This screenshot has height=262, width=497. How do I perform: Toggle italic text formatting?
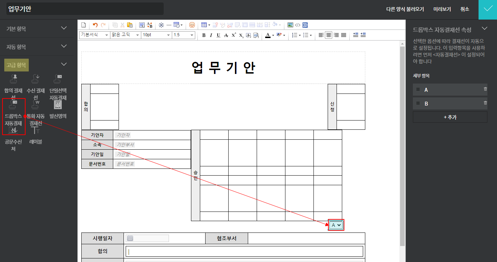211,35
